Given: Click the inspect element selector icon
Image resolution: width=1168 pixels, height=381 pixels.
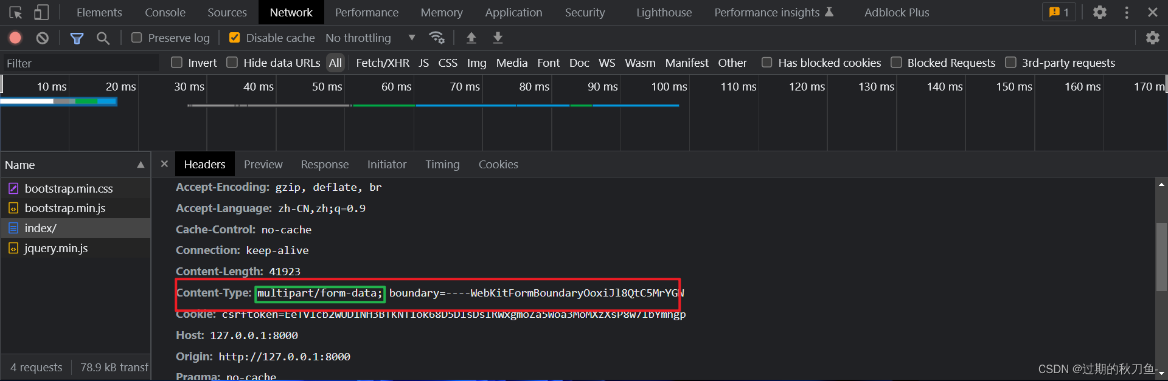Looking at the screenshot, I should click(16, 12).
